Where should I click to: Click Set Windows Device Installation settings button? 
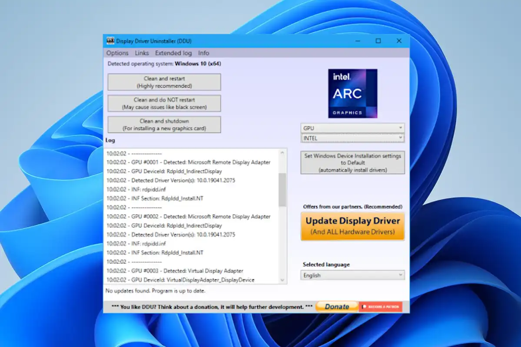coord(352,163)
